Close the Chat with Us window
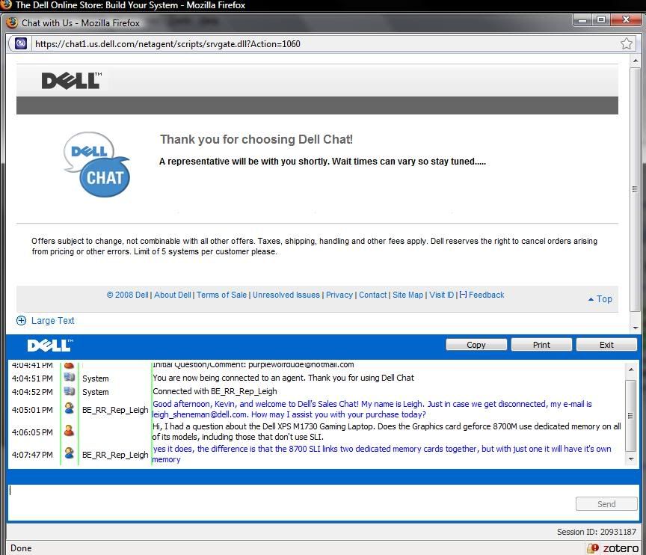Screen dimensions: 646x555 click(626, 19)
